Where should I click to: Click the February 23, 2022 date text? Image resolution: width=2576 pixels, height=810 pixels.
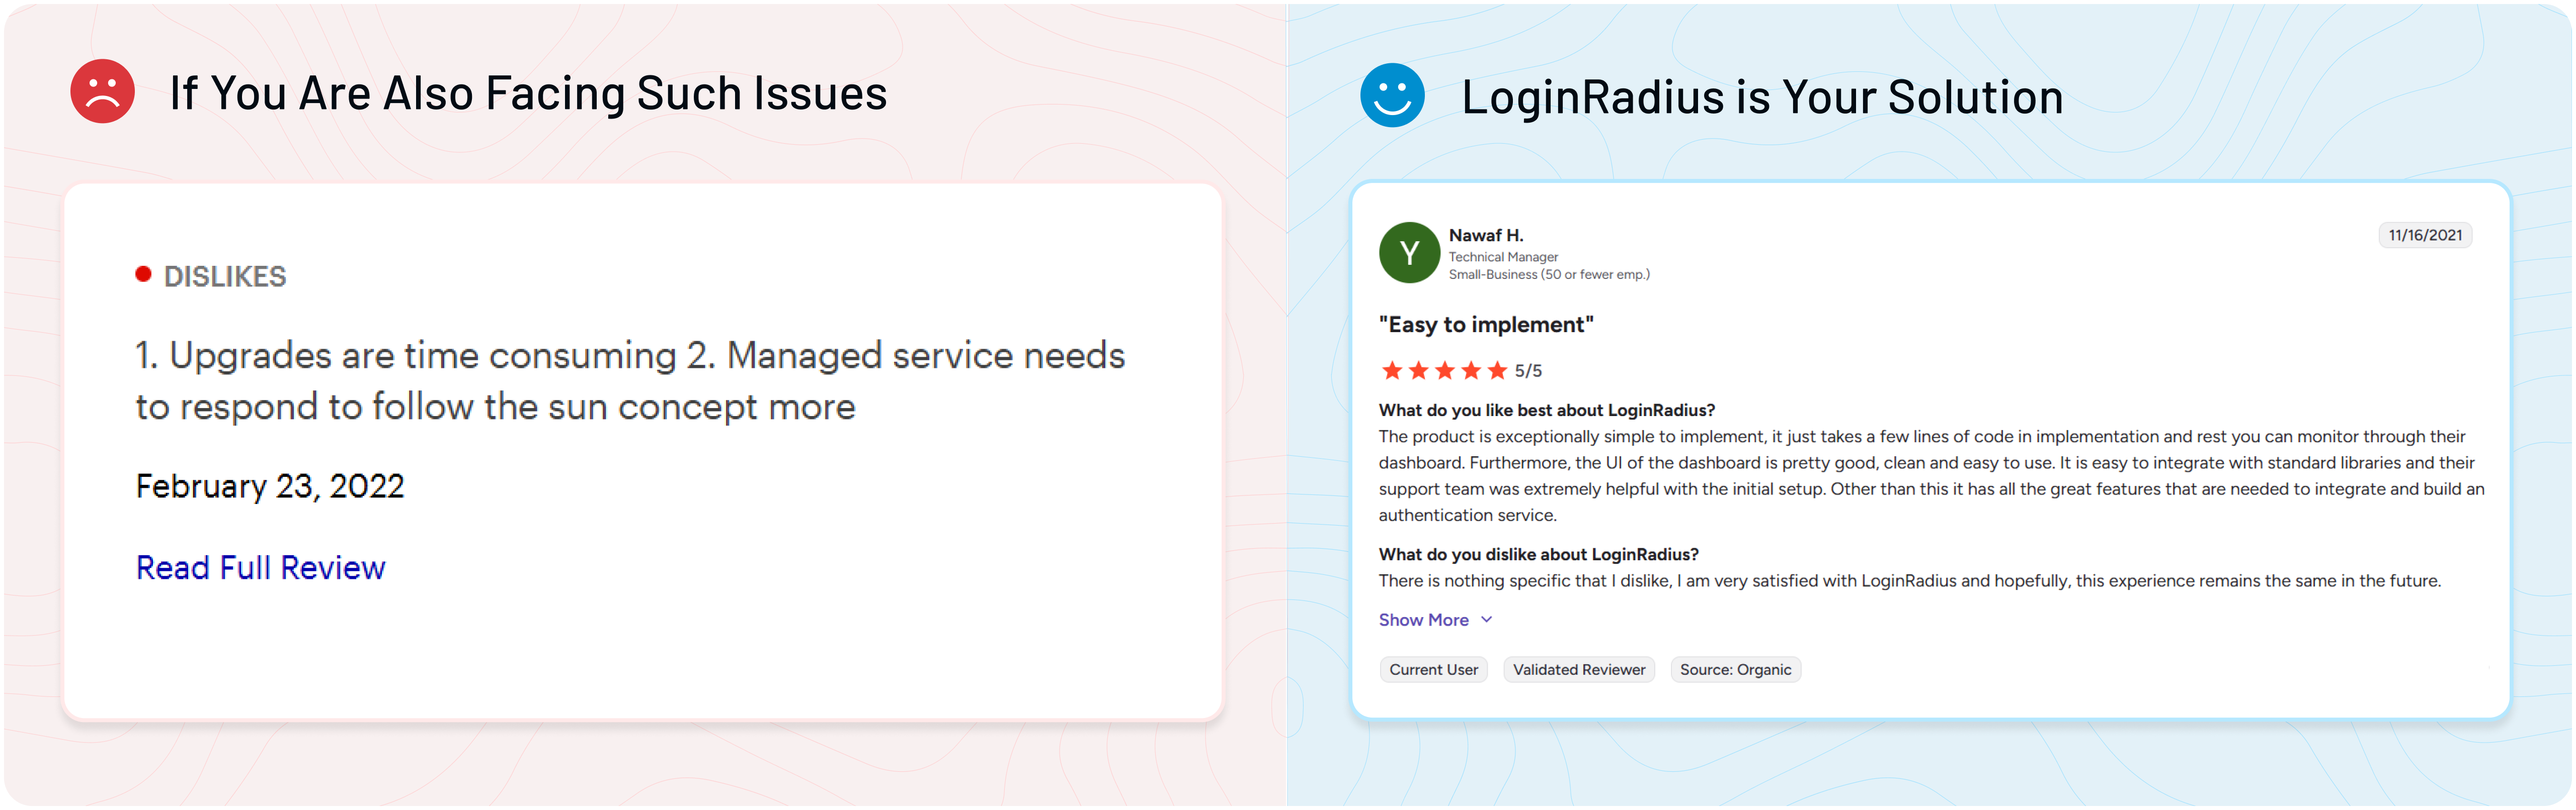tap(270, 485)
